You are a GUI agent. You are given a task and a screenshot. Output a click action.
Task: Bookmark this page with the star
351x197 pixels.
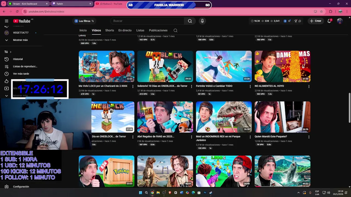321,11
